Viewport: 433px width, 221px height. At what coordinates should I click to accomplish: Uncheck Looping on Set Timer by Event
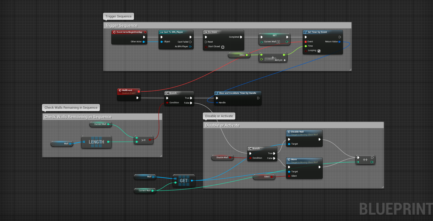[x=319, y=51]
